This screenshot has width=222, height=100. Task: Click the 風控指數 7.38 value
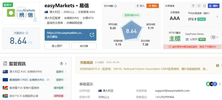point(145,44)
